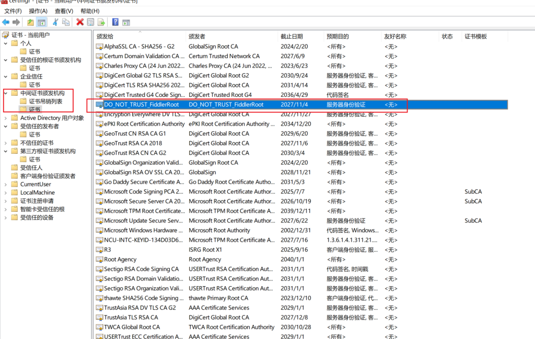Select the 证书吊销列表 folder in the tree
Viewport: 535px width, 339px height.
45,101
